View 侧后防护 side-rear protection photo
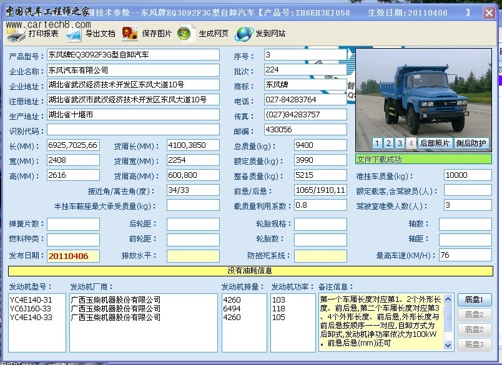Screen dimensions: 502x365 (x=471, y=144)
